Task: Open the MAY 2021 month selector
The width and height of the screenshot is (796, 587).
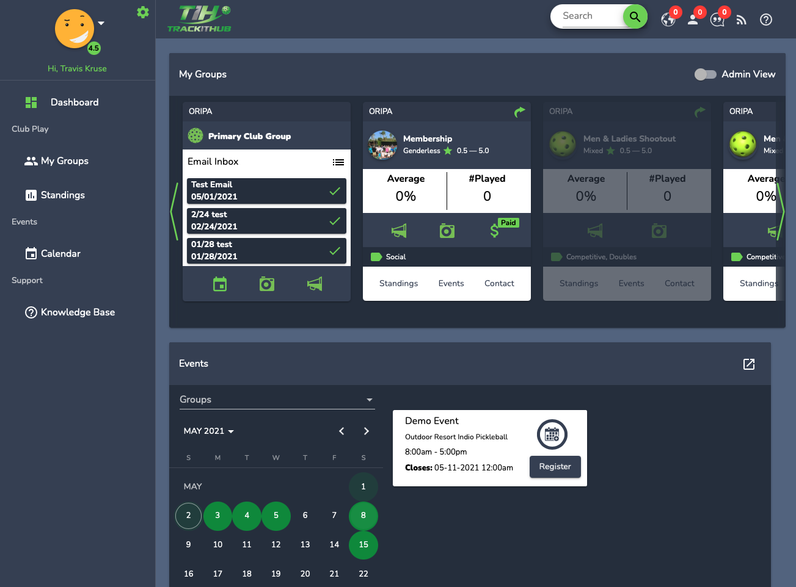Action: [208, 431]
